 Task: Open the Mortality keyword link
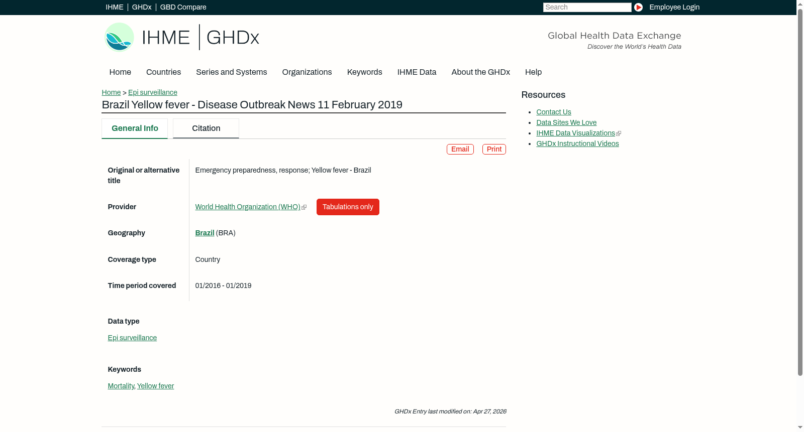(x=121, y=386)
